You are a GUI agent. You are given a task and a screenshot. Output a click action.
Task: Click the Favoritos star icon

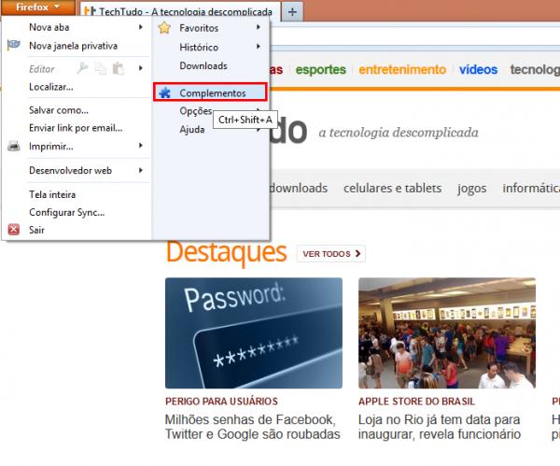pos(164,27)
